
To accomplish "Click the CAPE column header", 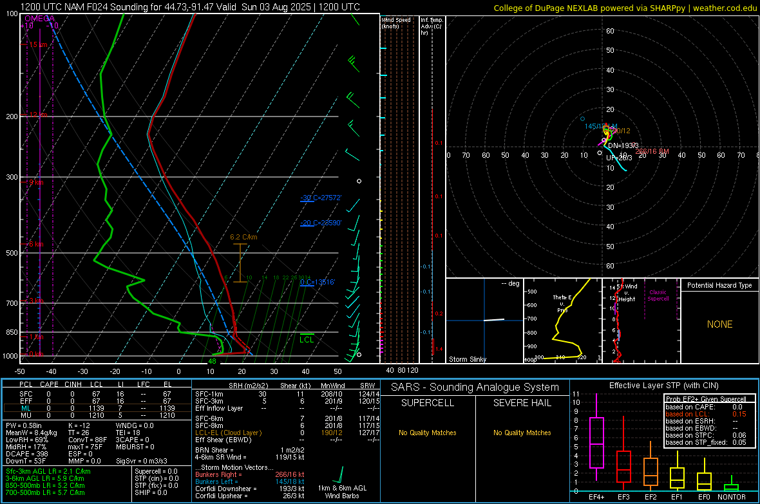I will tap(49, 384).
